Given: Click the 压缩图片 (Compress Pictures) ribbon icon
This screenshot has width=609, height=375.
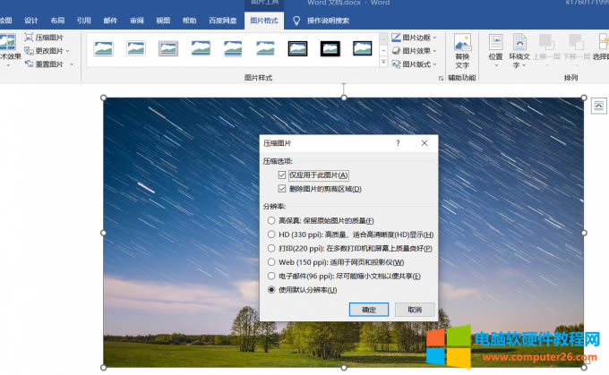Looking at the screenshot, I should (30, 38).
